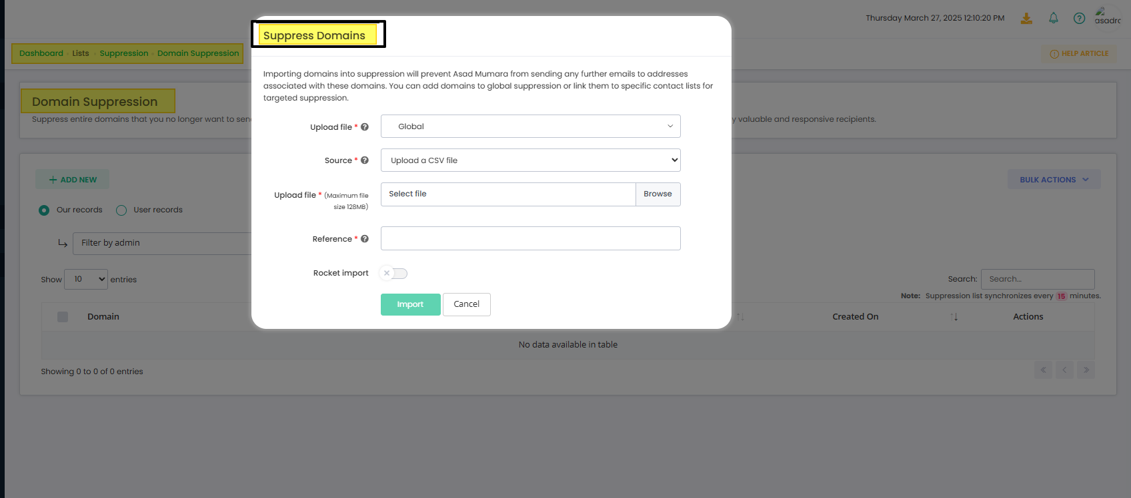1131x498 pixels.
Task: Click the Import button
Action: pos(411,304)
